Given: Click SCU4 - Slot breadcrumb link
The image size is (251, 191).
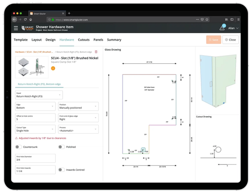Looking at the screenshot, I should pyautogui.click(x=40, y=52).
